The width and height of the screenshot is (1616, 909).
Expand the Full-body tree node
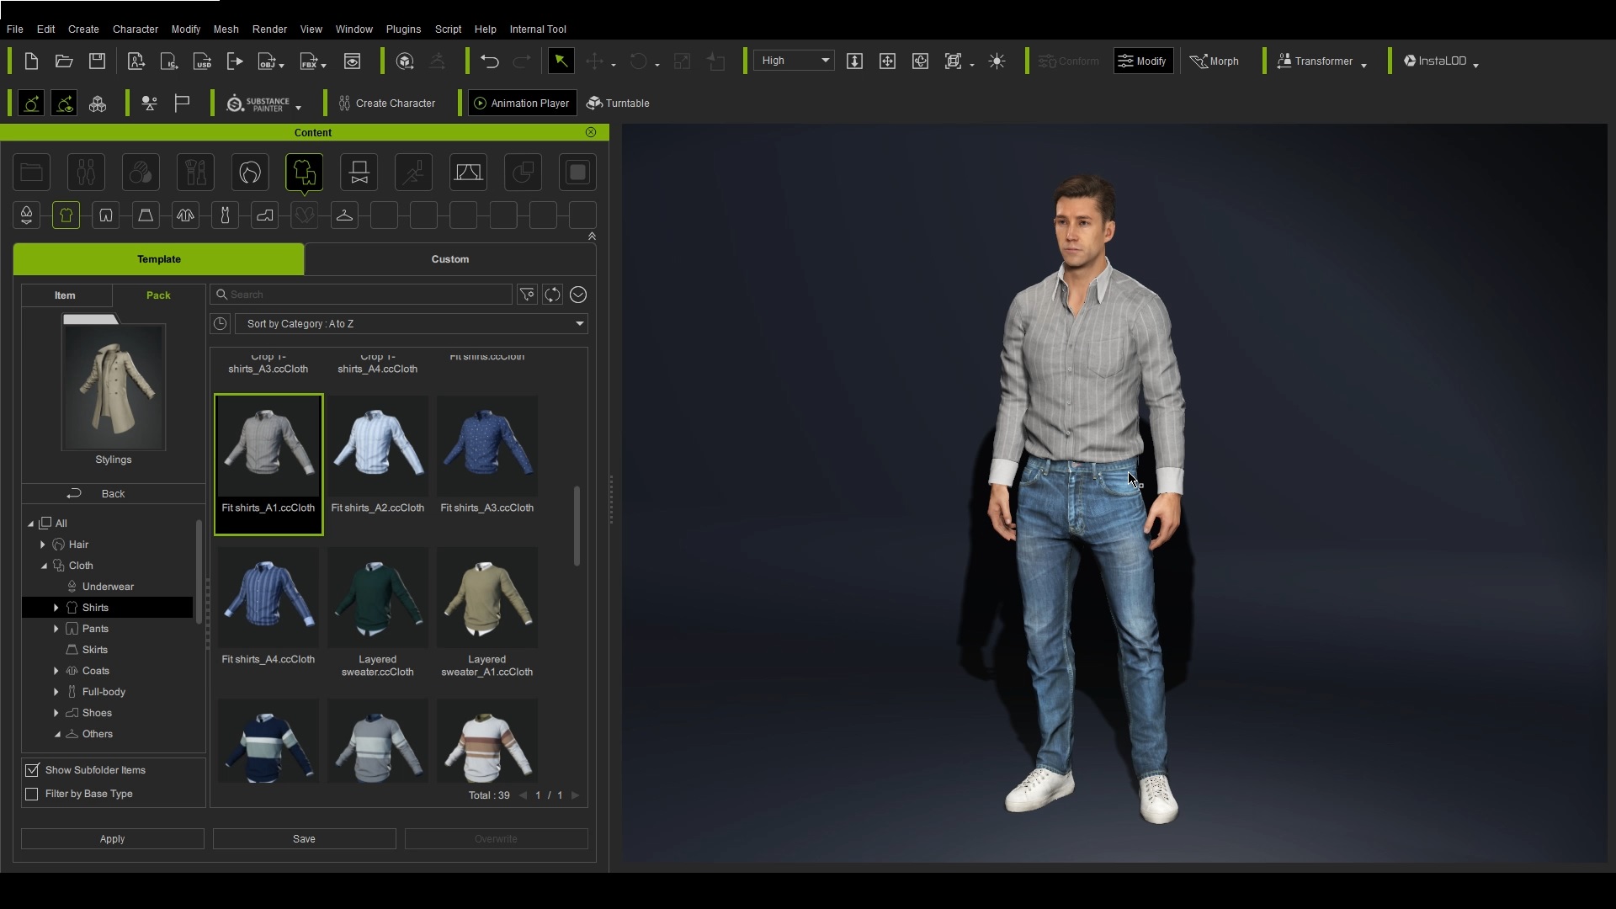click(x=56, y=692)
